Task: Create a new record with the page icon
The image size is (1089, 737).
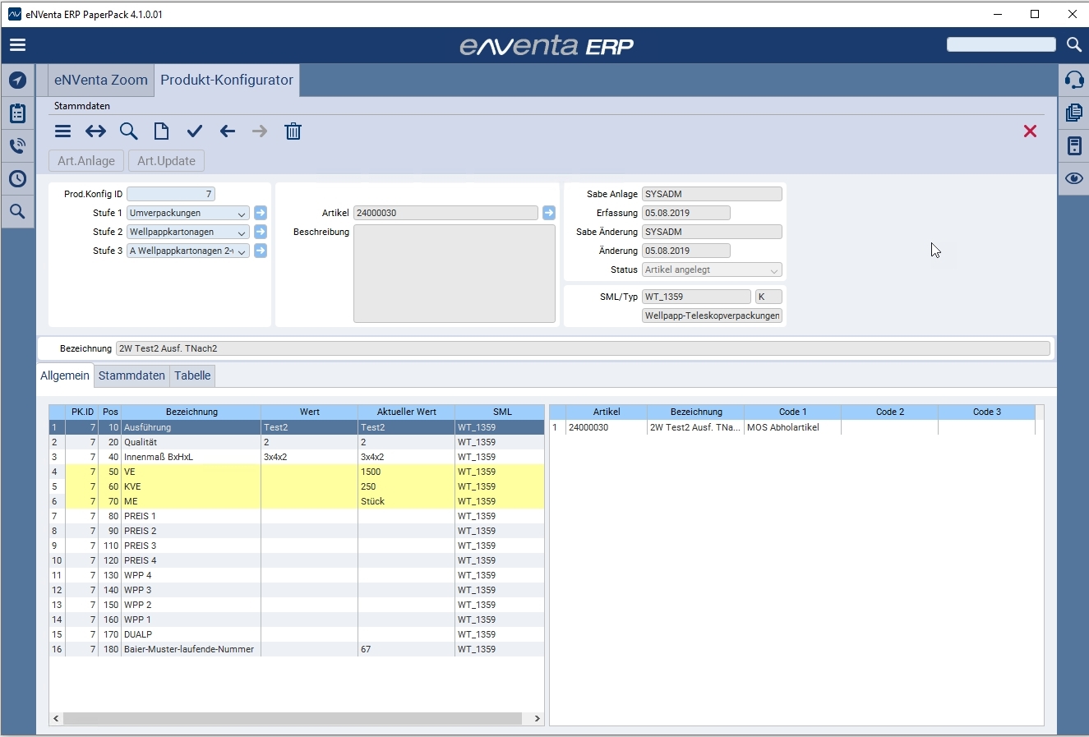Action: pyautogui.click(x=161, y=131)
